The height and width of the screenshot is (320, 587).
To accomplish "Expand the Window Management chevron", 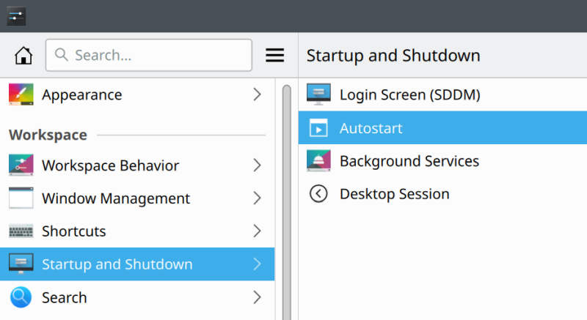I will tap(257, 198).
